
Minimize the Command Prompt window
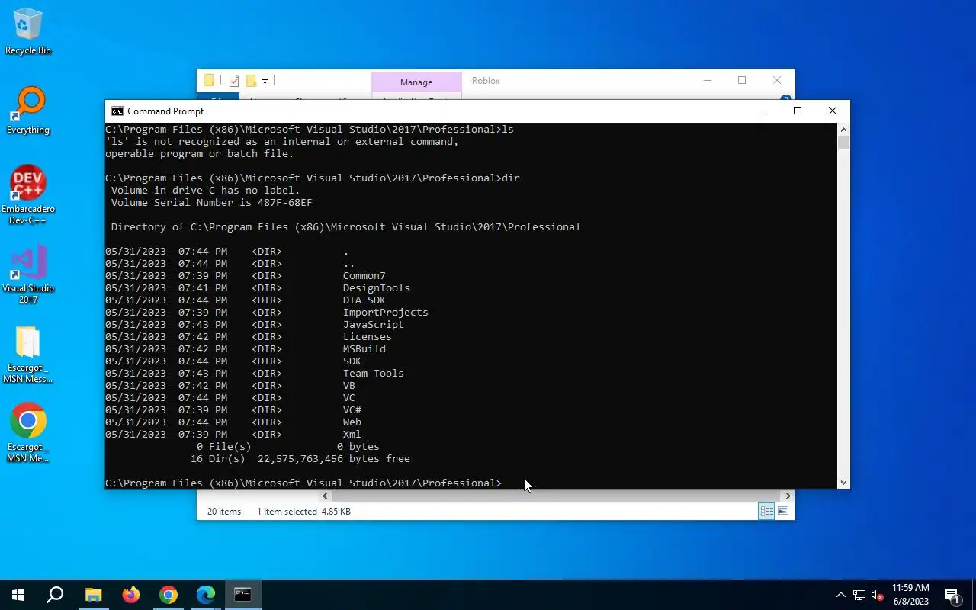pyautogui.click(x=762, y=111)
